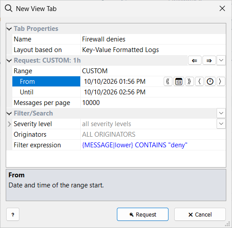Select the Filter expression label
Viewport: 232px width, 228px height.
46,145
